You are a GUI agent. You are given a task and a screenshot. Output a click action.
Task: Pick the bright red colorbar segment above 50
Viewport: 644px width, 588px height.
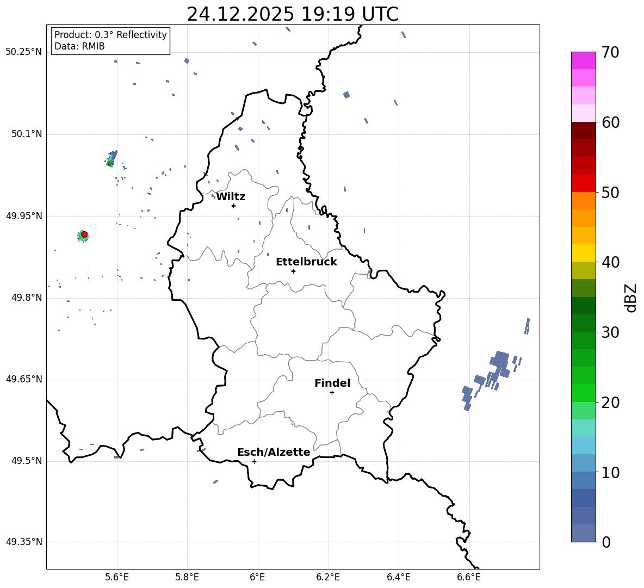click(584, 183)
